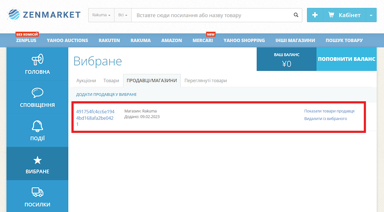Click the search magnifier icon
384x212 pixels.
pos(296,15)
